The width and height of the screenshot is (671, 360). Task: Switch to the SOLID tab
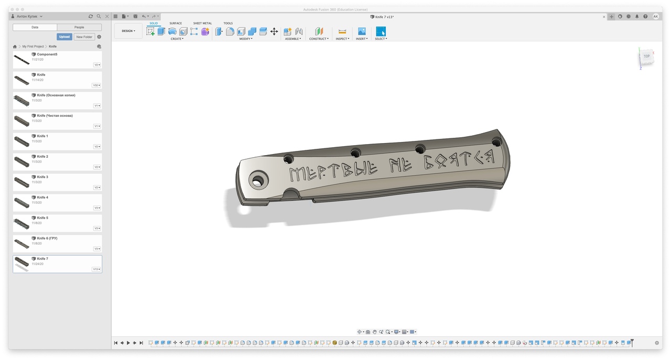154,23
